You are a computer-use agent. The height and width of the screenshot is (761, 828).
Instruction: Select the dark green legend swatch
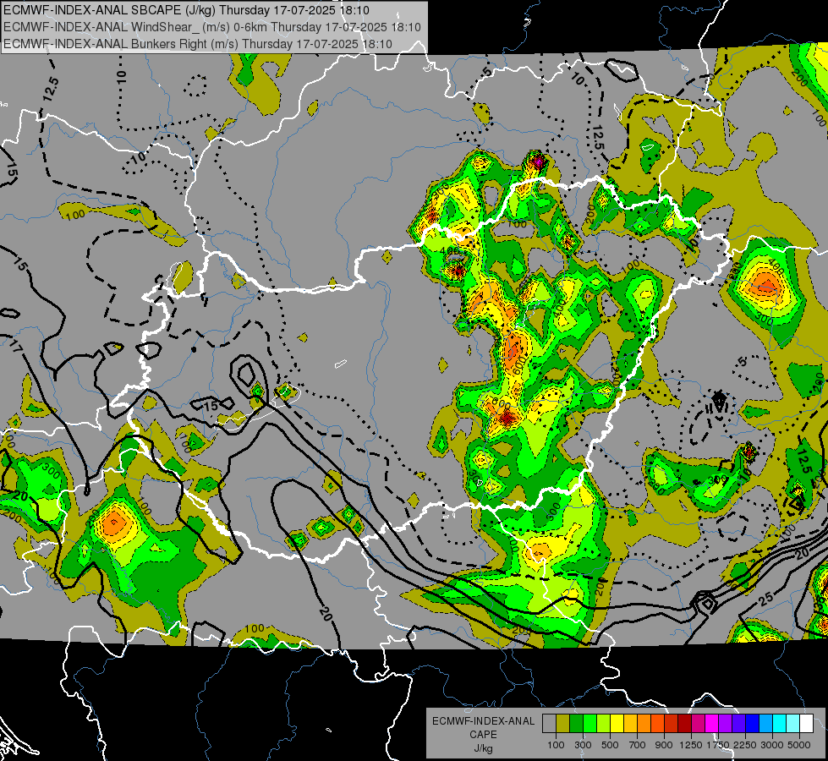(x=576, y=723)
